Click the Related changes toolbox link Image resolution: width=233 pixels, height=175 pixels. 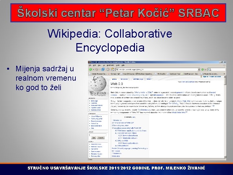96,146
